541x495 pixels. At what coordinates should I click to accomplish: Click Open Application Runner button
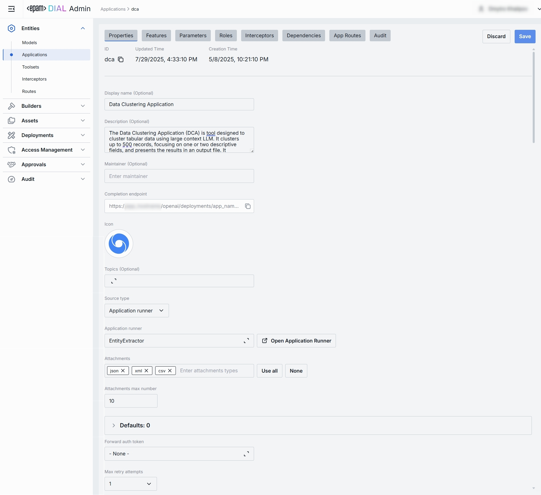(296, 341)
